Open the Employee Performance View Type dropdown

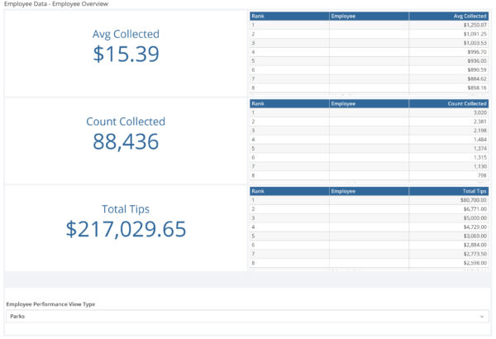246,316
